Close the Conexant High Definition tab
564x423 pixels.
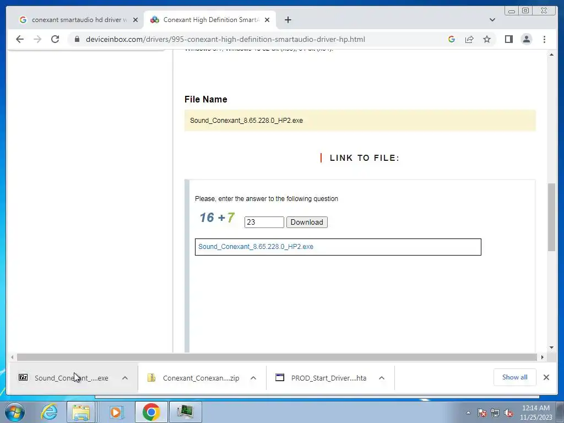point(267,20)
